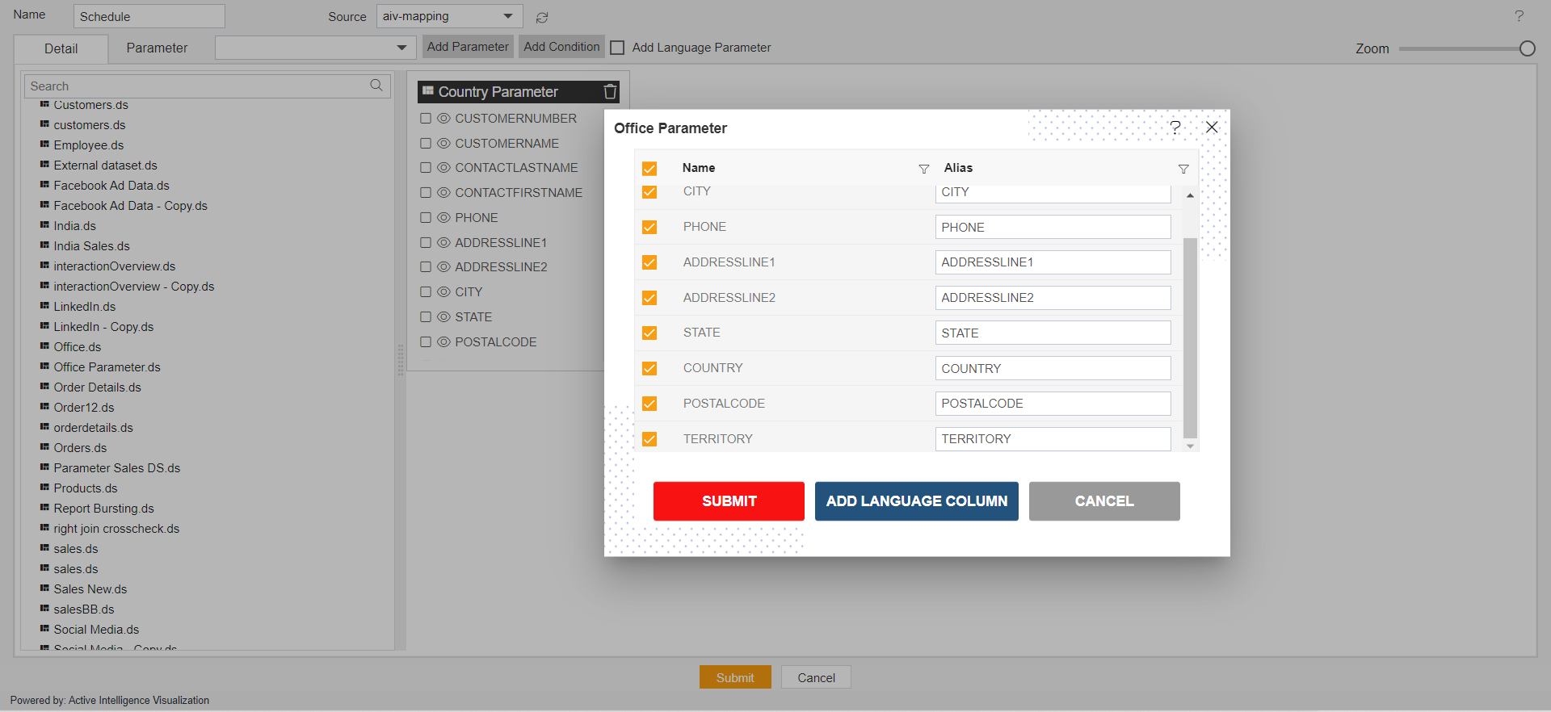Edit the COUNTRY alias field
This screenshot has height=712, width=1551.
1053,368
